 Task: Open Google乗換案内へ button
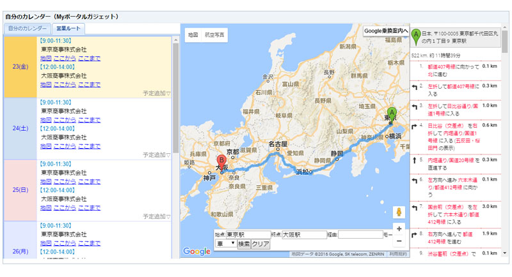click(386, 31)
